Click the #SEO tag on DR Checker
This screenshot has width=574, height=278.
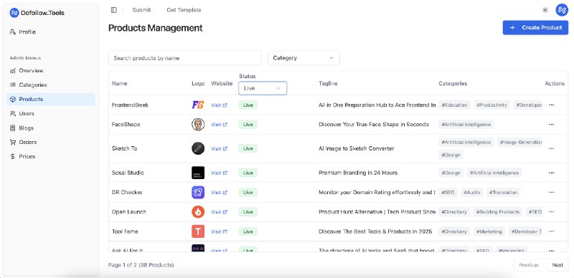pos(448,193)
